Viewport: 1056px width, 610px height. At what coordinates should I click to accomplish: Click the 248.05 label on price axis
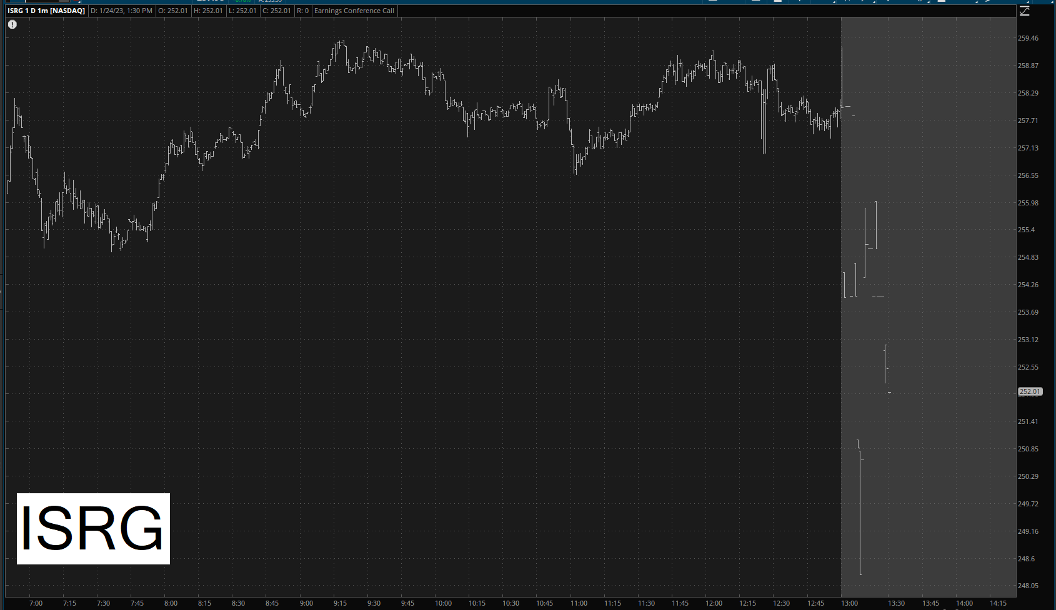(1028, 586)
